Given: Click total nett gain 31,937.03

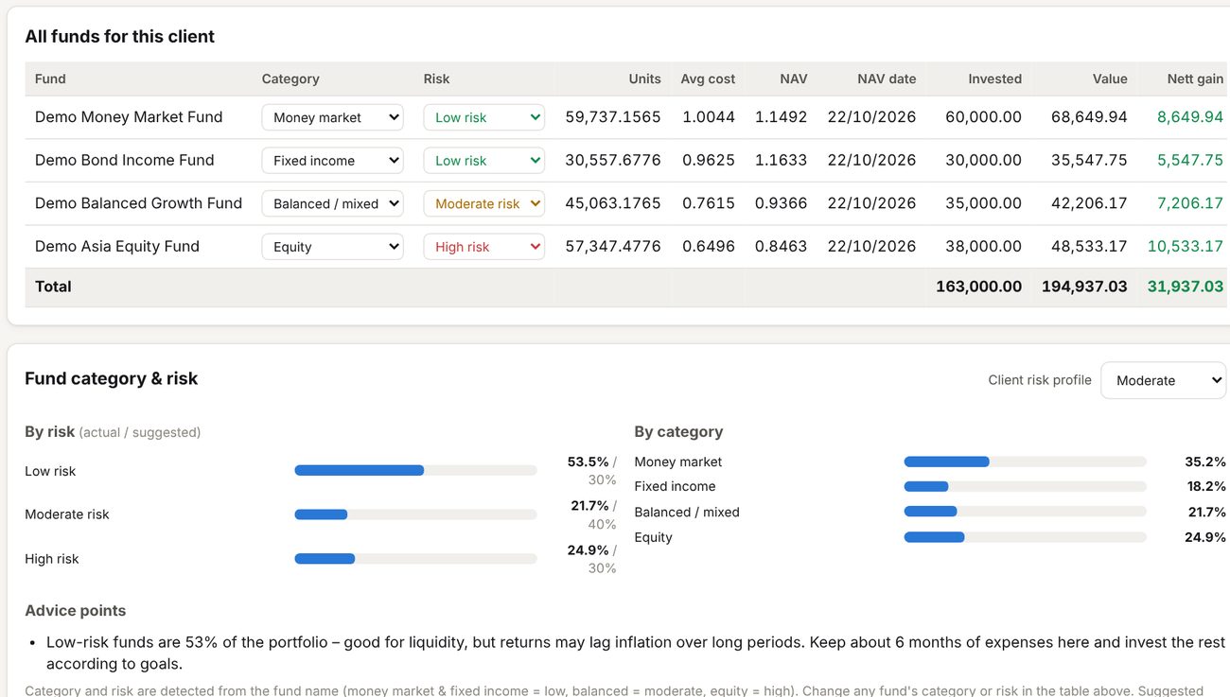Looking at the screenshot, I should tap(1186, 287).
